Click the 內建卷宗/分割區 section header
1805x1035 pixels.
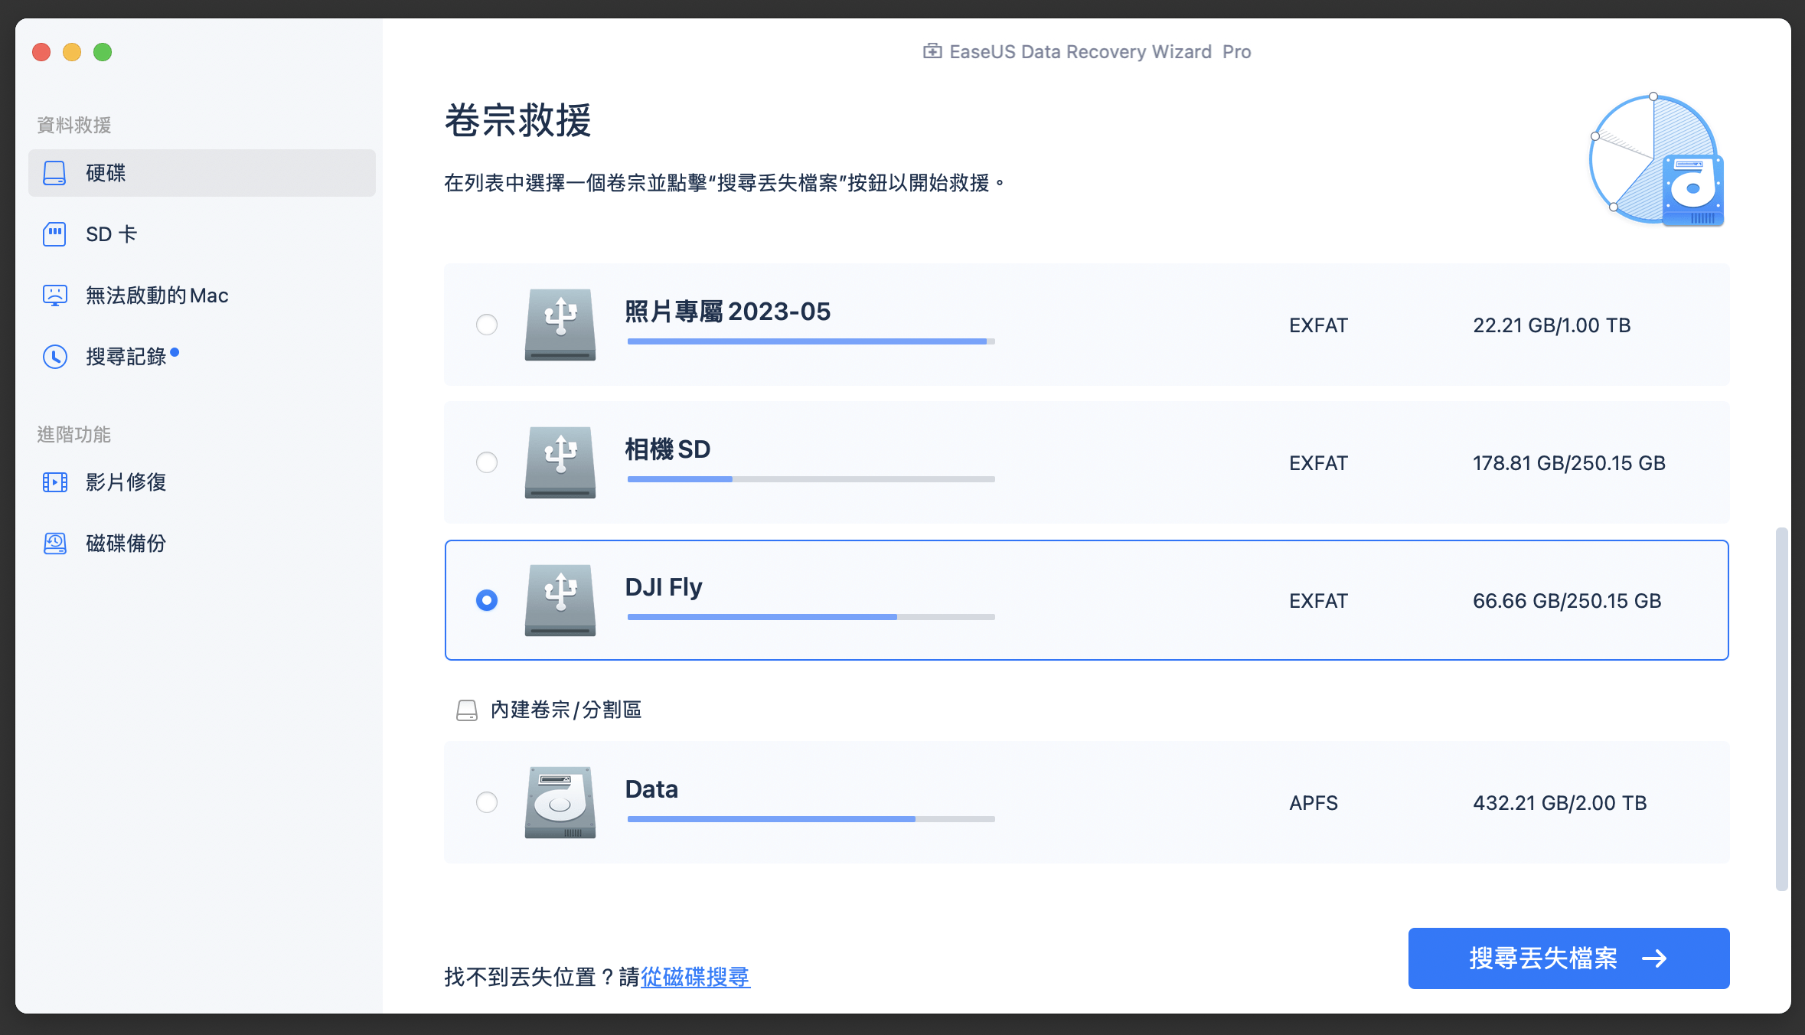point(566,710)
